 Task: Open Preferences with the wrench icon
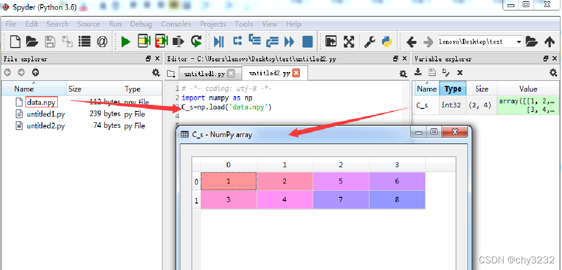[x=369, y=42]
